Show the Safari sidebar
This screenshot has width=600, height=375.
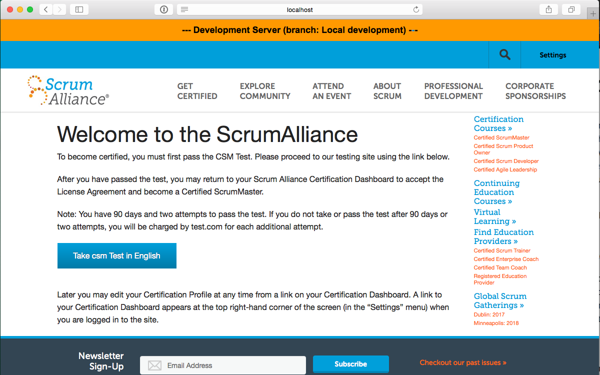[x=79, y=9]
